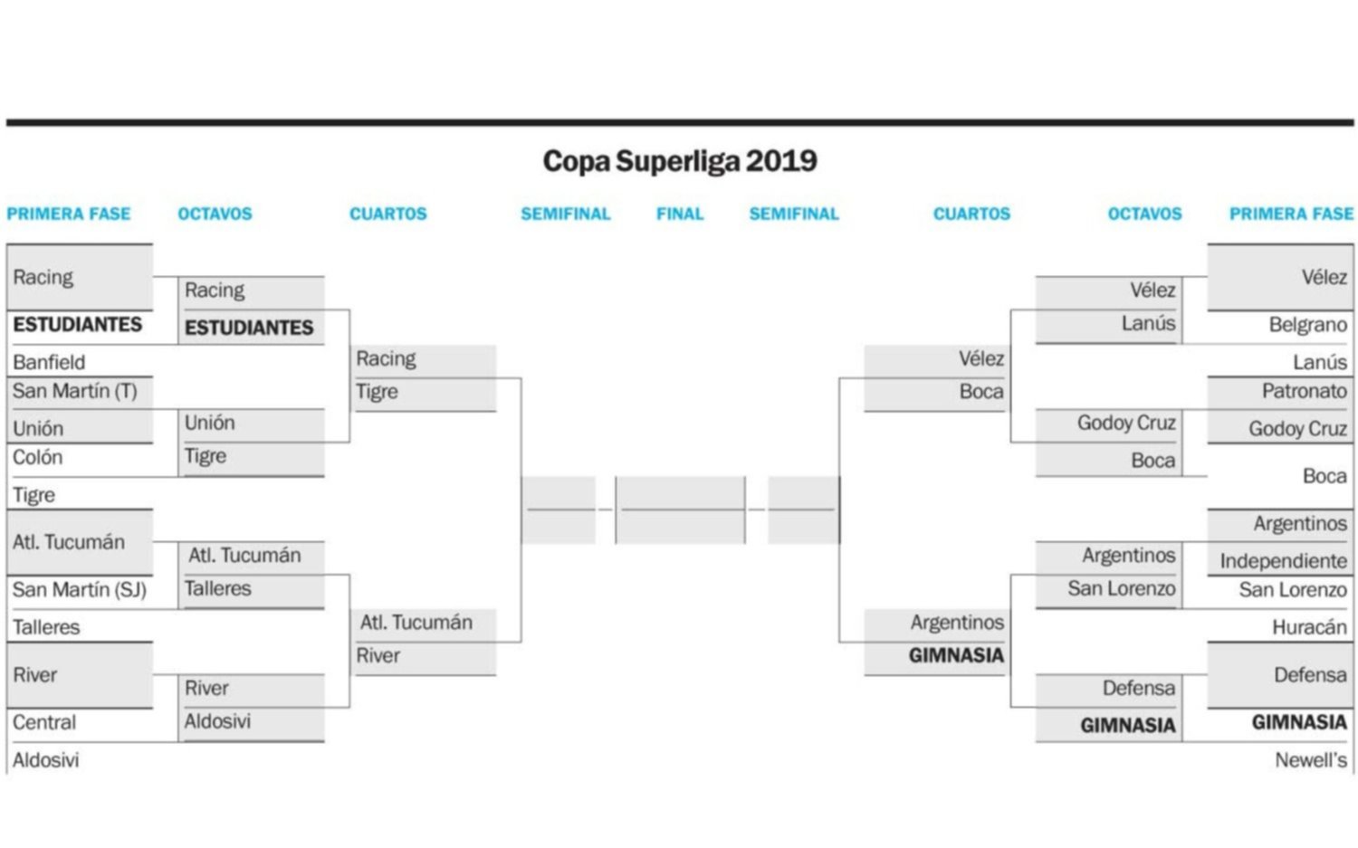Click Tigre in the left cuartos bracket
Screen dimensions: 1358x848
coord(377,392)
